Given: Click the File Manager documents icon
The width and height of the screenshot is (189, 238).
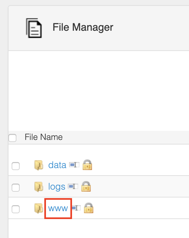Looking at the screenshot, I should click(x=34, y=28).
